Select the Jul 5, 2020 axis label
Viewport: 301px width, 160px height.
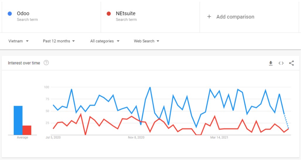53,137
